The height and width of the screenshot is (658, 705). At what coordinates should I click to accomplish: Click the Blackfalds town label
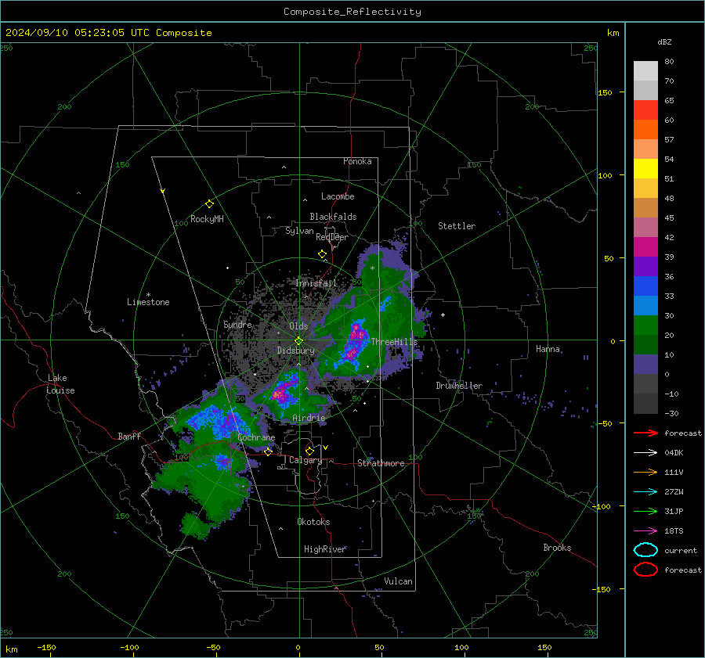tap(333, 217)
